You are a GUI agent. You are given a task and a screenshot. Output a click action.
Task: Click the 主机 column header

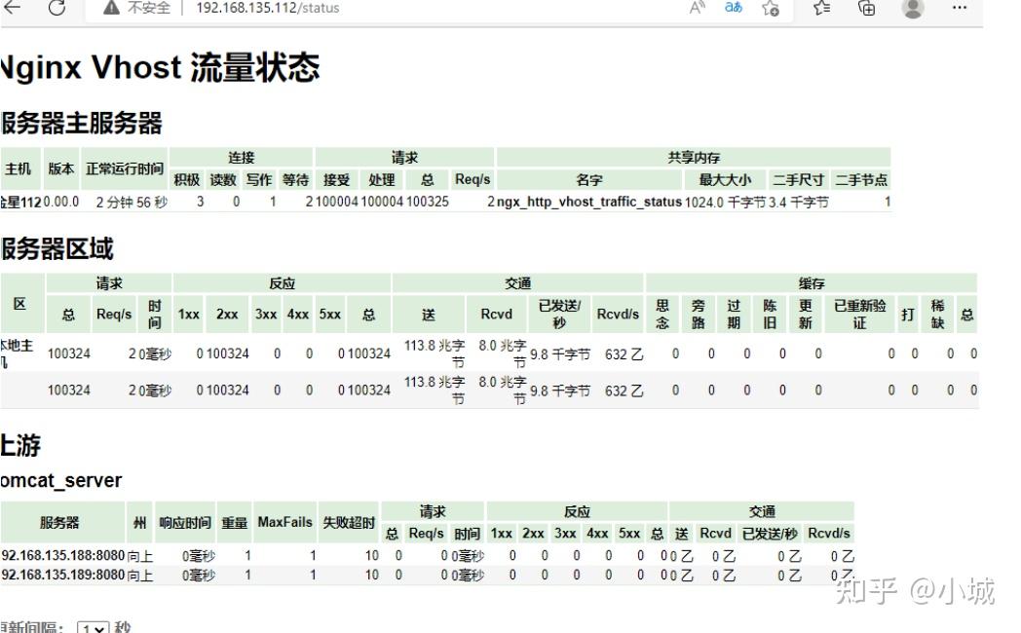(17, 168)
